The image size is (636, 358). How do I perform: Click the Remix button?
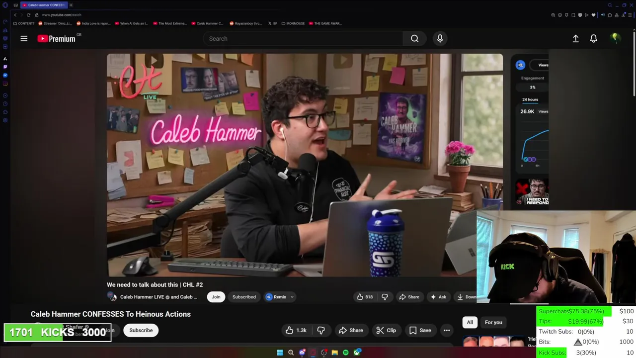click(276, 297)
